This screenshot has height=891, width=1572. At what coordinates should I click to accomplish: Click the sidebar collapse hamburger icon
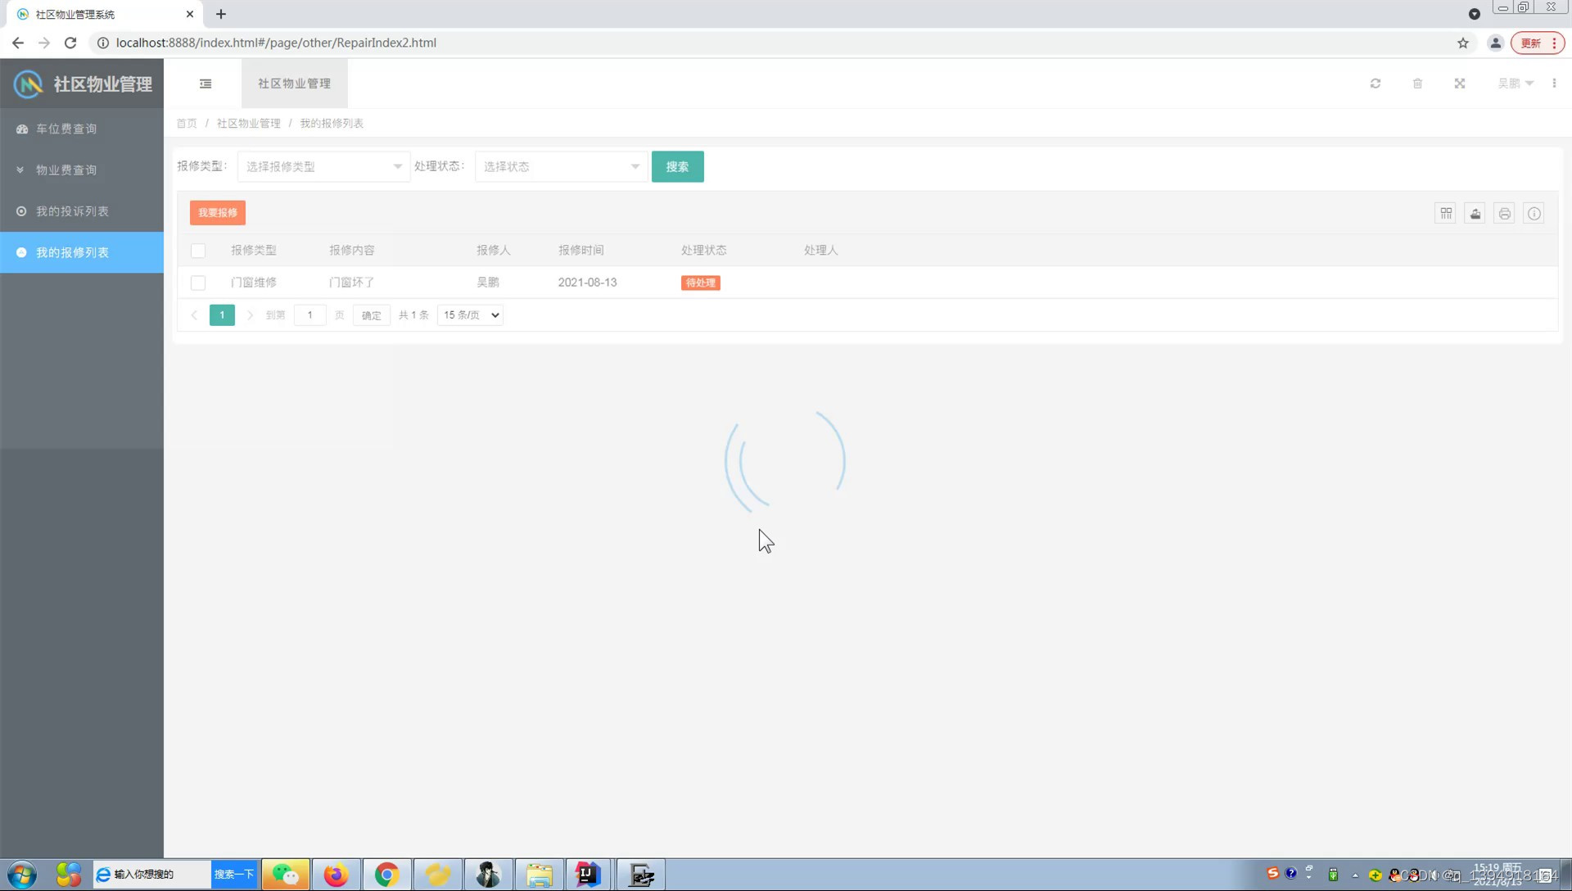point(206,84)
